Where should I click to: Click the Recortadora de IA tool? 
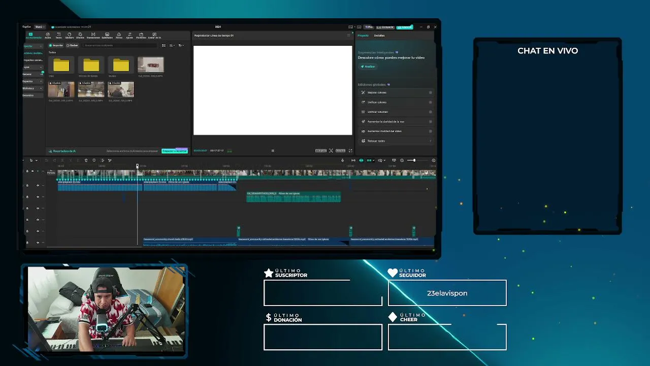62,151
